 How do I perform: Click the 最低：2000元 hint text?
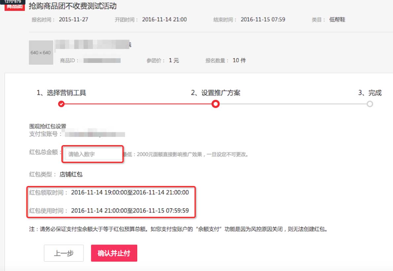click(186, 154)
